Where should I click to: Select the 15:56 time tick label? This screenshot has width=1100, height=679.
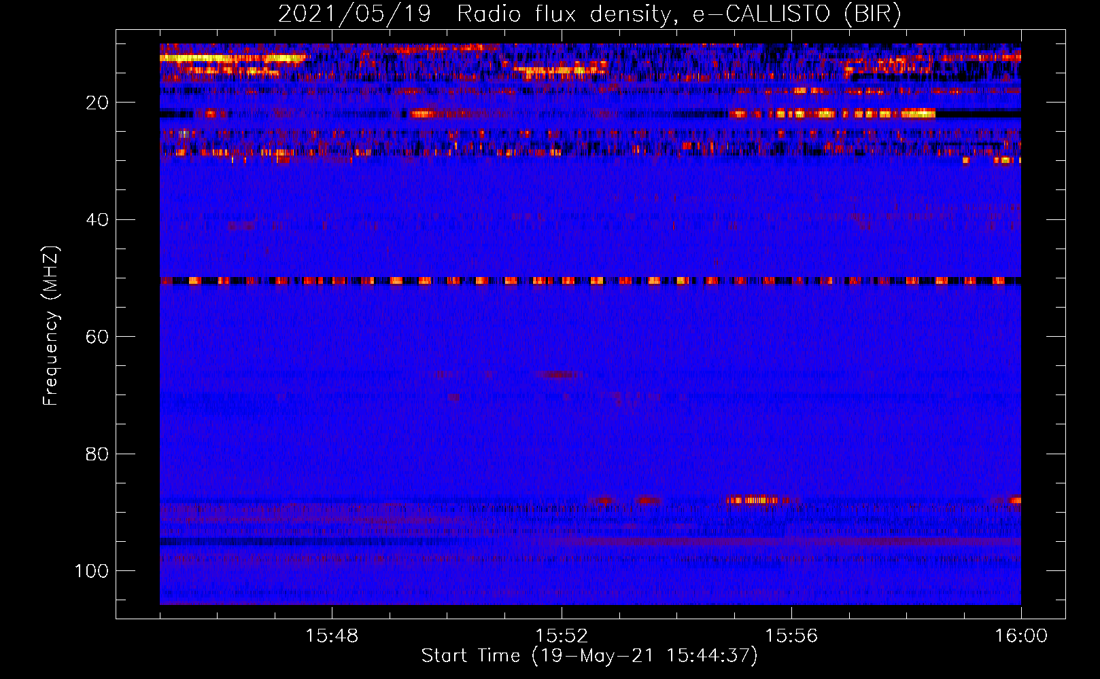pos(791,636)
